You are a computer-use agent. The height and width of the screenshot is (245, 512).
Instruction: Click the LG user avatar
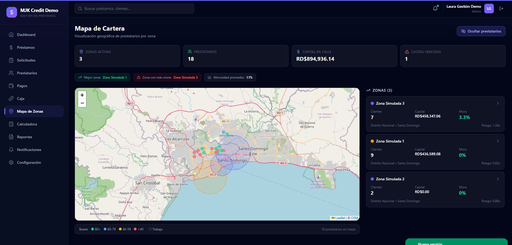(489, 9)
